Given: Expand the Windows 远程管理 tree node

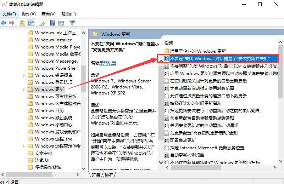Looking at the screenshot, I should [23, 146].
